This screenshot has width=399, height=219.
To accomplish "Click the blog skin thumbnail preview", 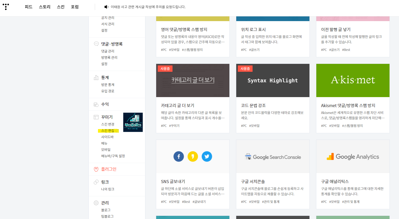I will pos(133,122).
